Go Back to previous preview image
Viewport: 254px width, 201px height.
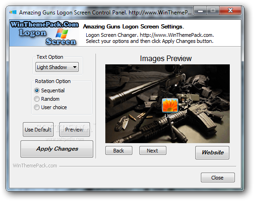pos(119,151)
